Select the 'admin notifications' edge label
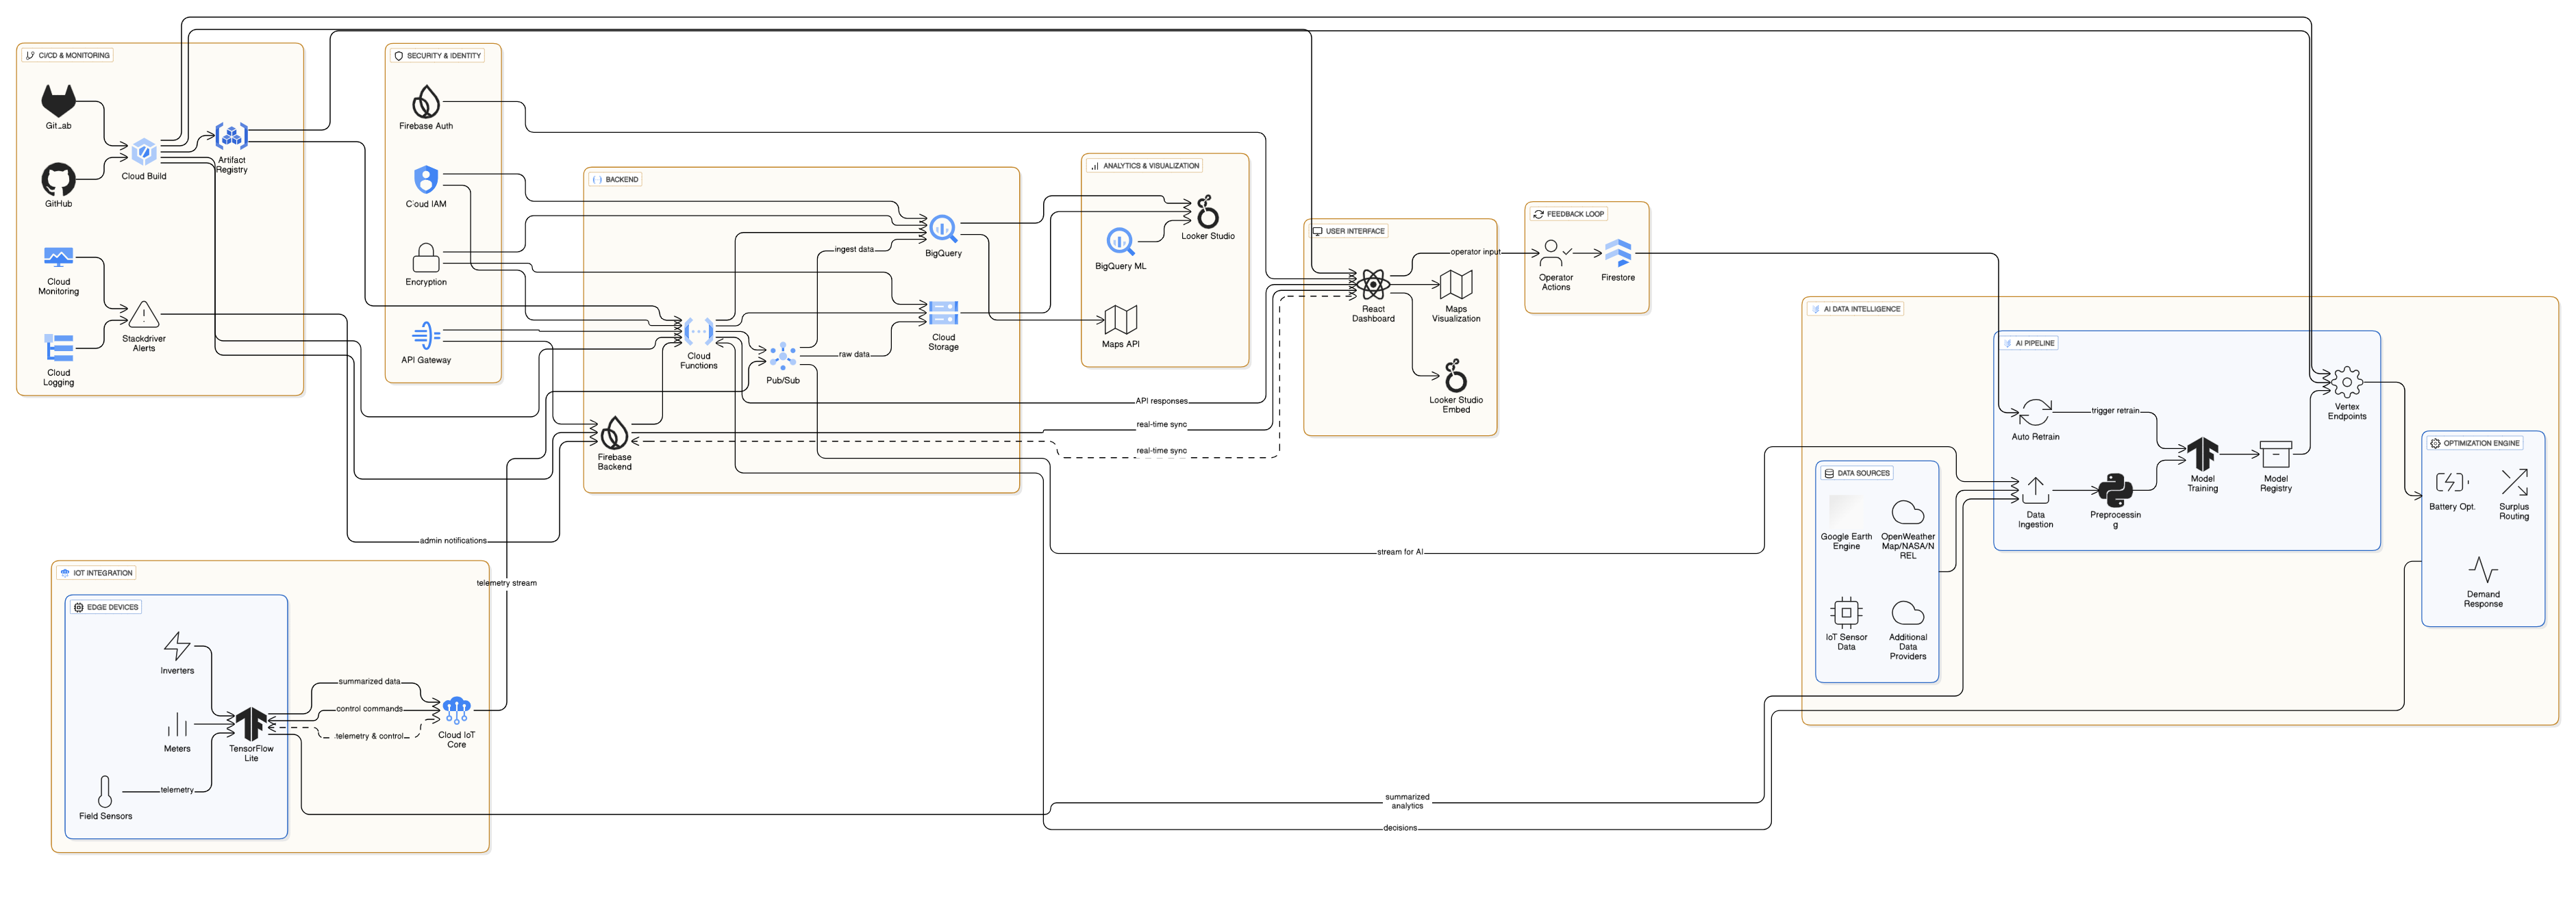2576x913 pixels. (453, 541)
